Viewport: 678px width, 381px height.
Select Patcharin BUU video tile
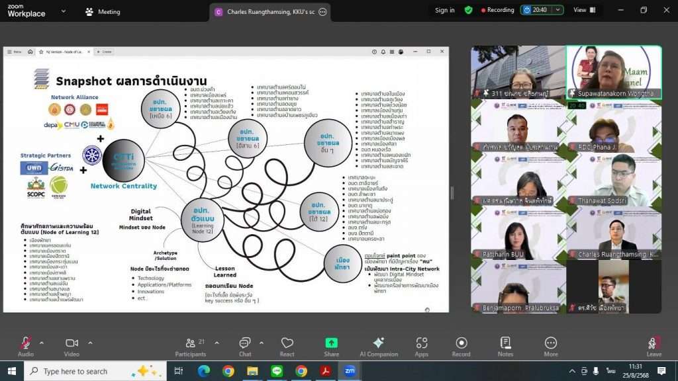(518, 233)
